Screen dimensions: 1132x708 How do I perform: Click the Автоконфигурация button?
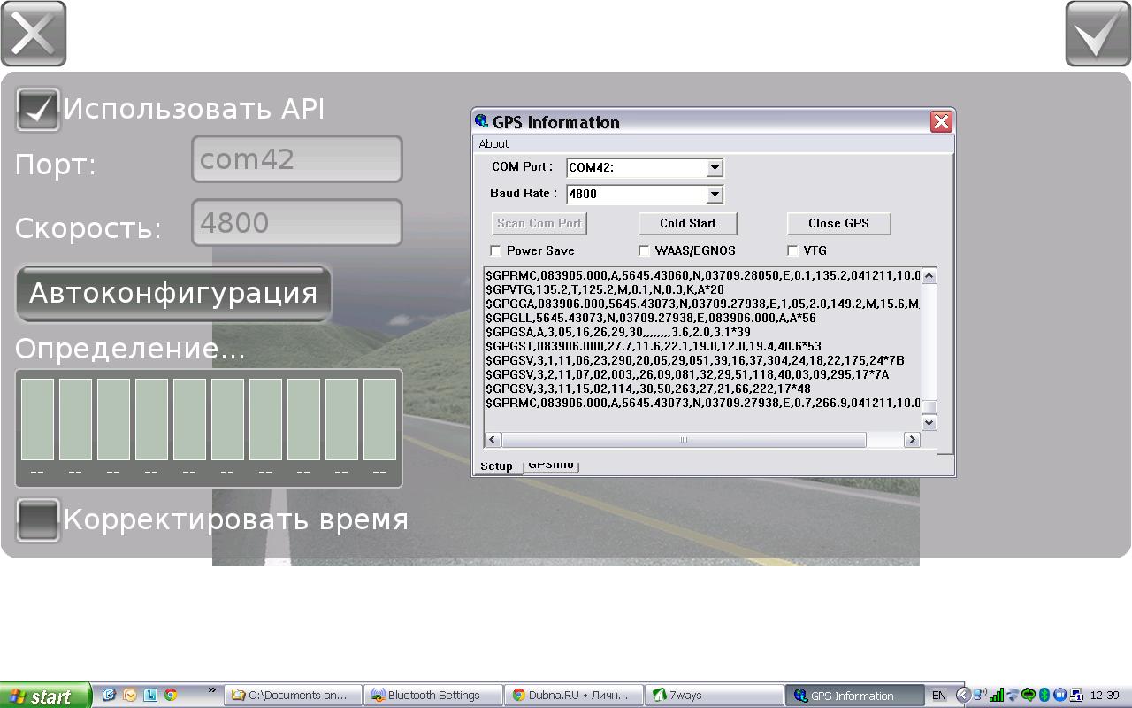pyautogui.click(x=173, y=293)
